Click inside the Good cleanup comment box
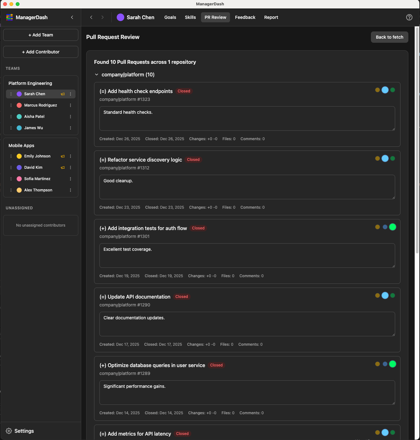 coord(247,187)
